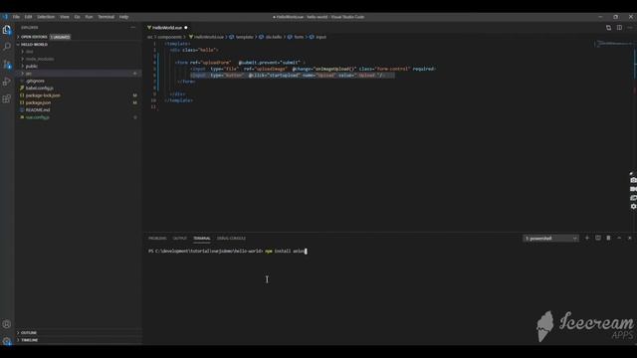
Task: Click the input breadcrumb segment
Action: pyautogui.click(x=320, y=37)
